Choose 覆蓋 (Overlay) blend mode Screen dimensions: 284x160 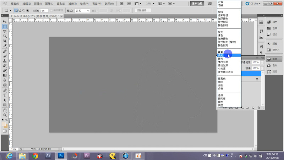point(221,52)
